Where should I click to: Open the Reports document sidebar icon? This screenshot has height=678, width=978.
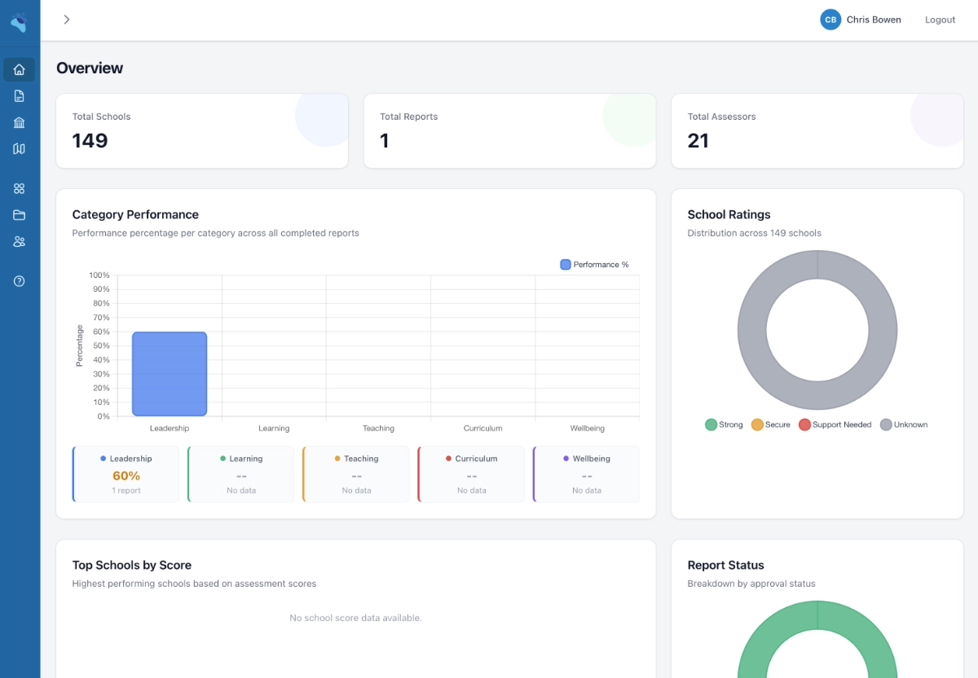point(20,96)
